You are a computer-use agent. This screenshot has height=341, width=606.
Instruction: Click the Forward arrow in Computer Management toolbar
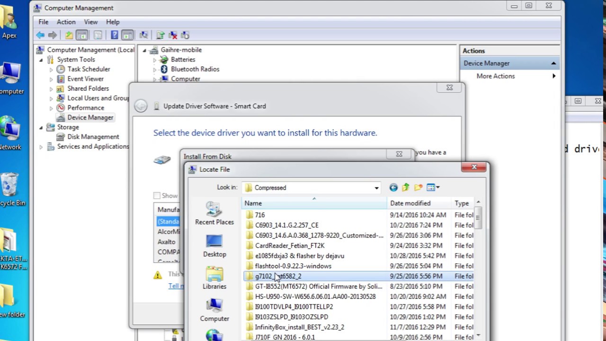click(53, 35)
